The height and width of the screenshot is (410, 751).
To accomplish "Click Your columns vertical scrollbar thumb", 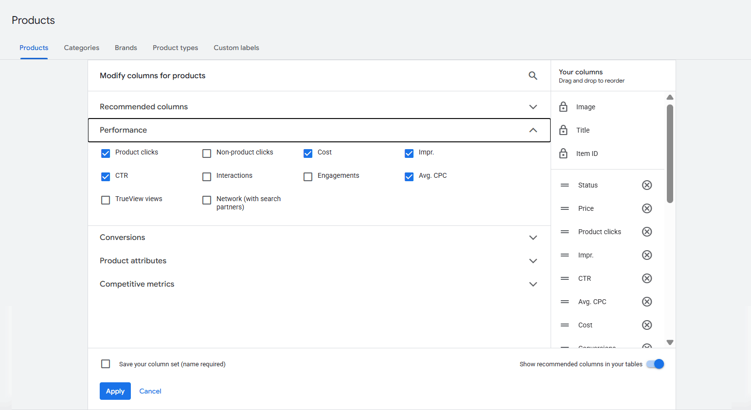I will click(x=670, y=154).
